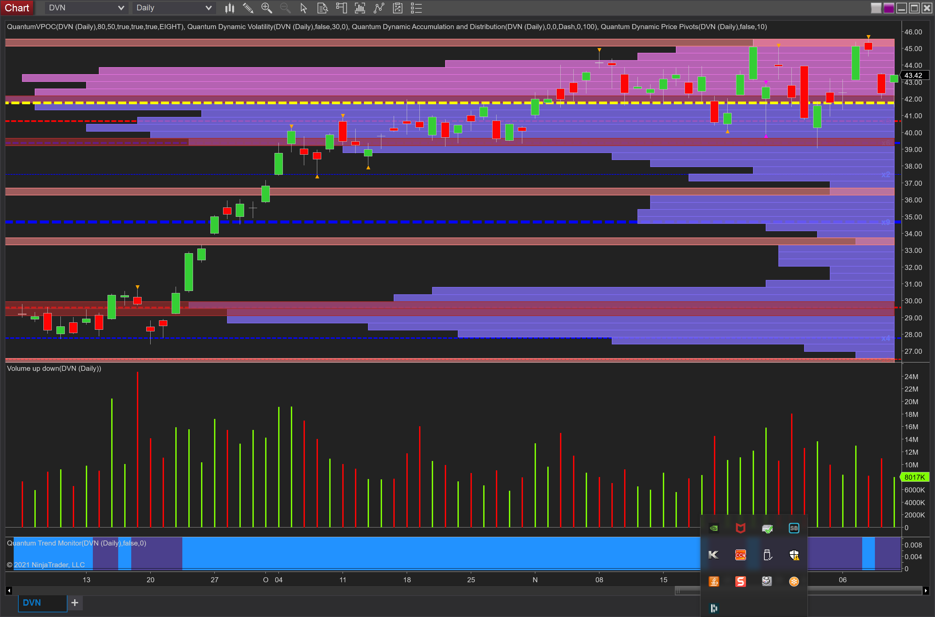Click the 10M volume axis label

[x=911, y=465]
